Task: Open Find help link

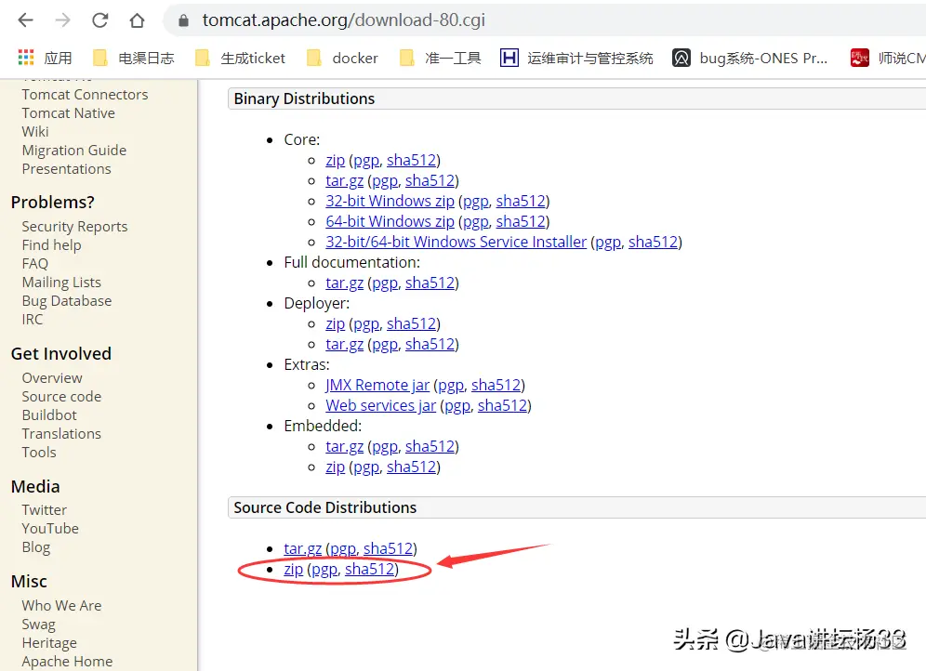Action: click(52, 245)
